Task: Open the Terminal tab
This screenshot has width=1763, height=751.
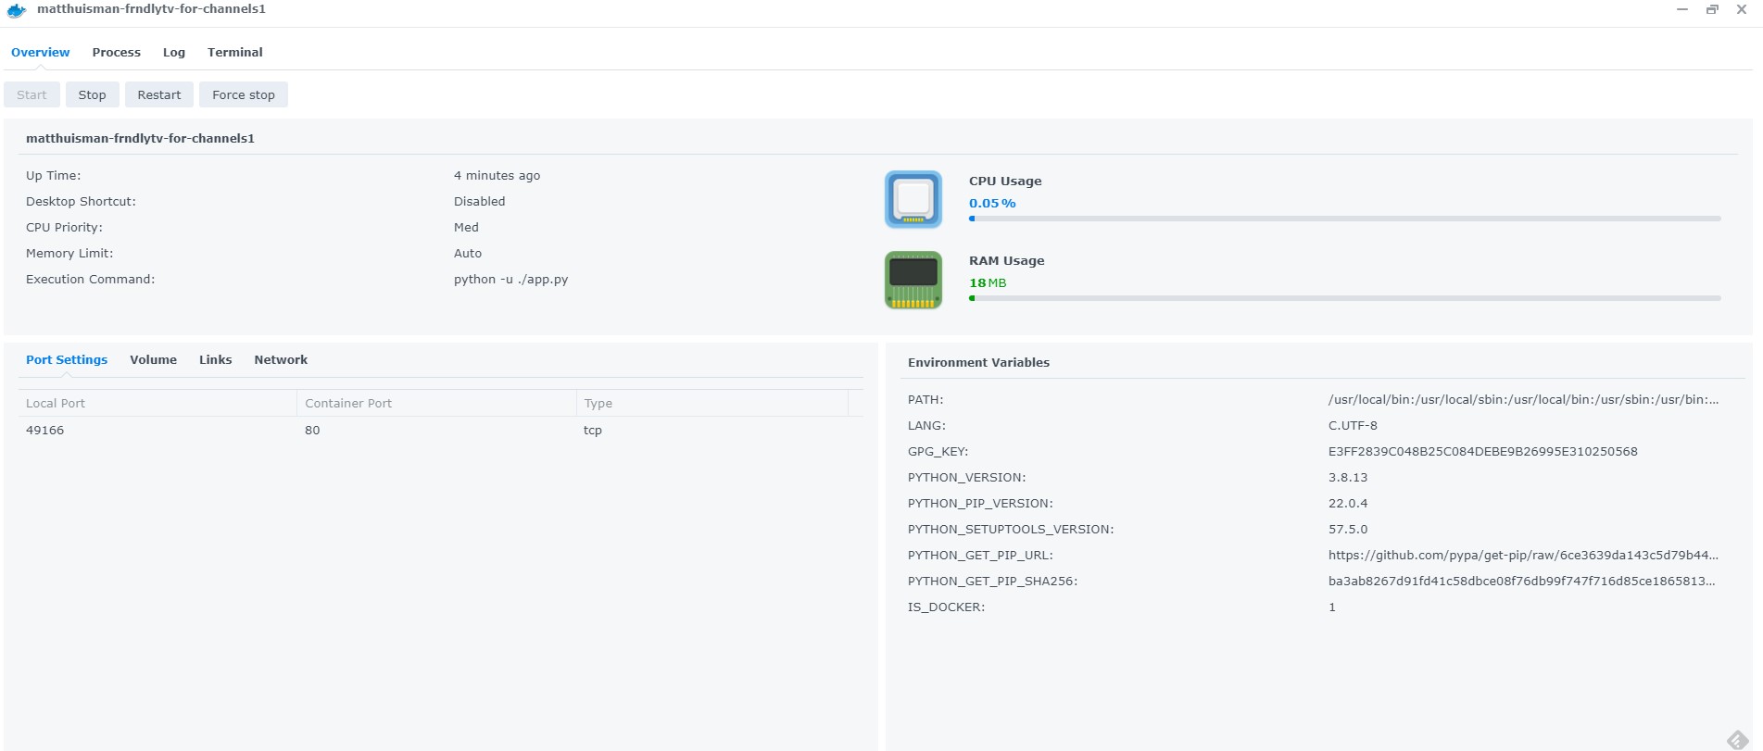Action: click(234, 53)
